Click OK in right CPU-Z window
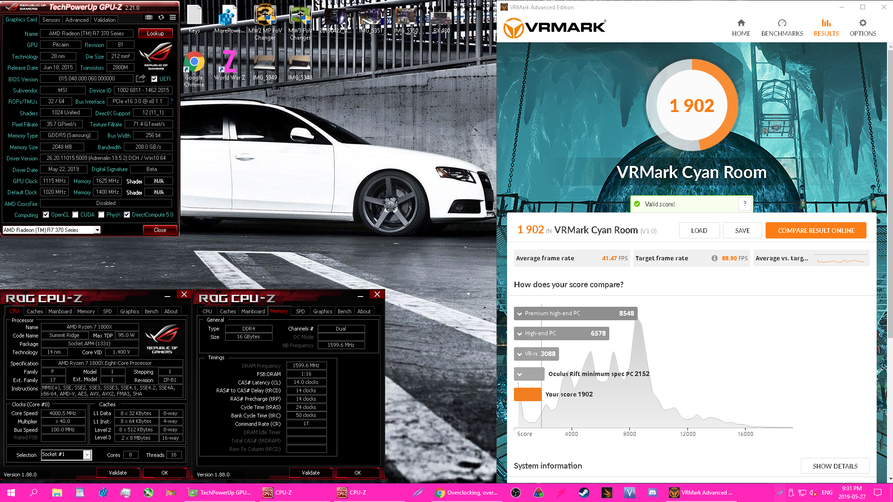Viewport: 893px width, 502px height. 358,473
